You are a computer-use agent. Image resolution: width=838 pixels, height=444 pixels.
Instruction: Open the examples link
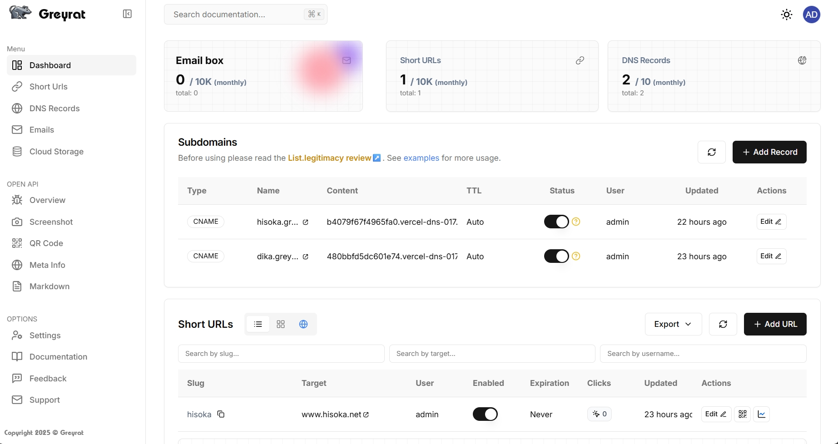pyautogui.click(x=421, y=158)
